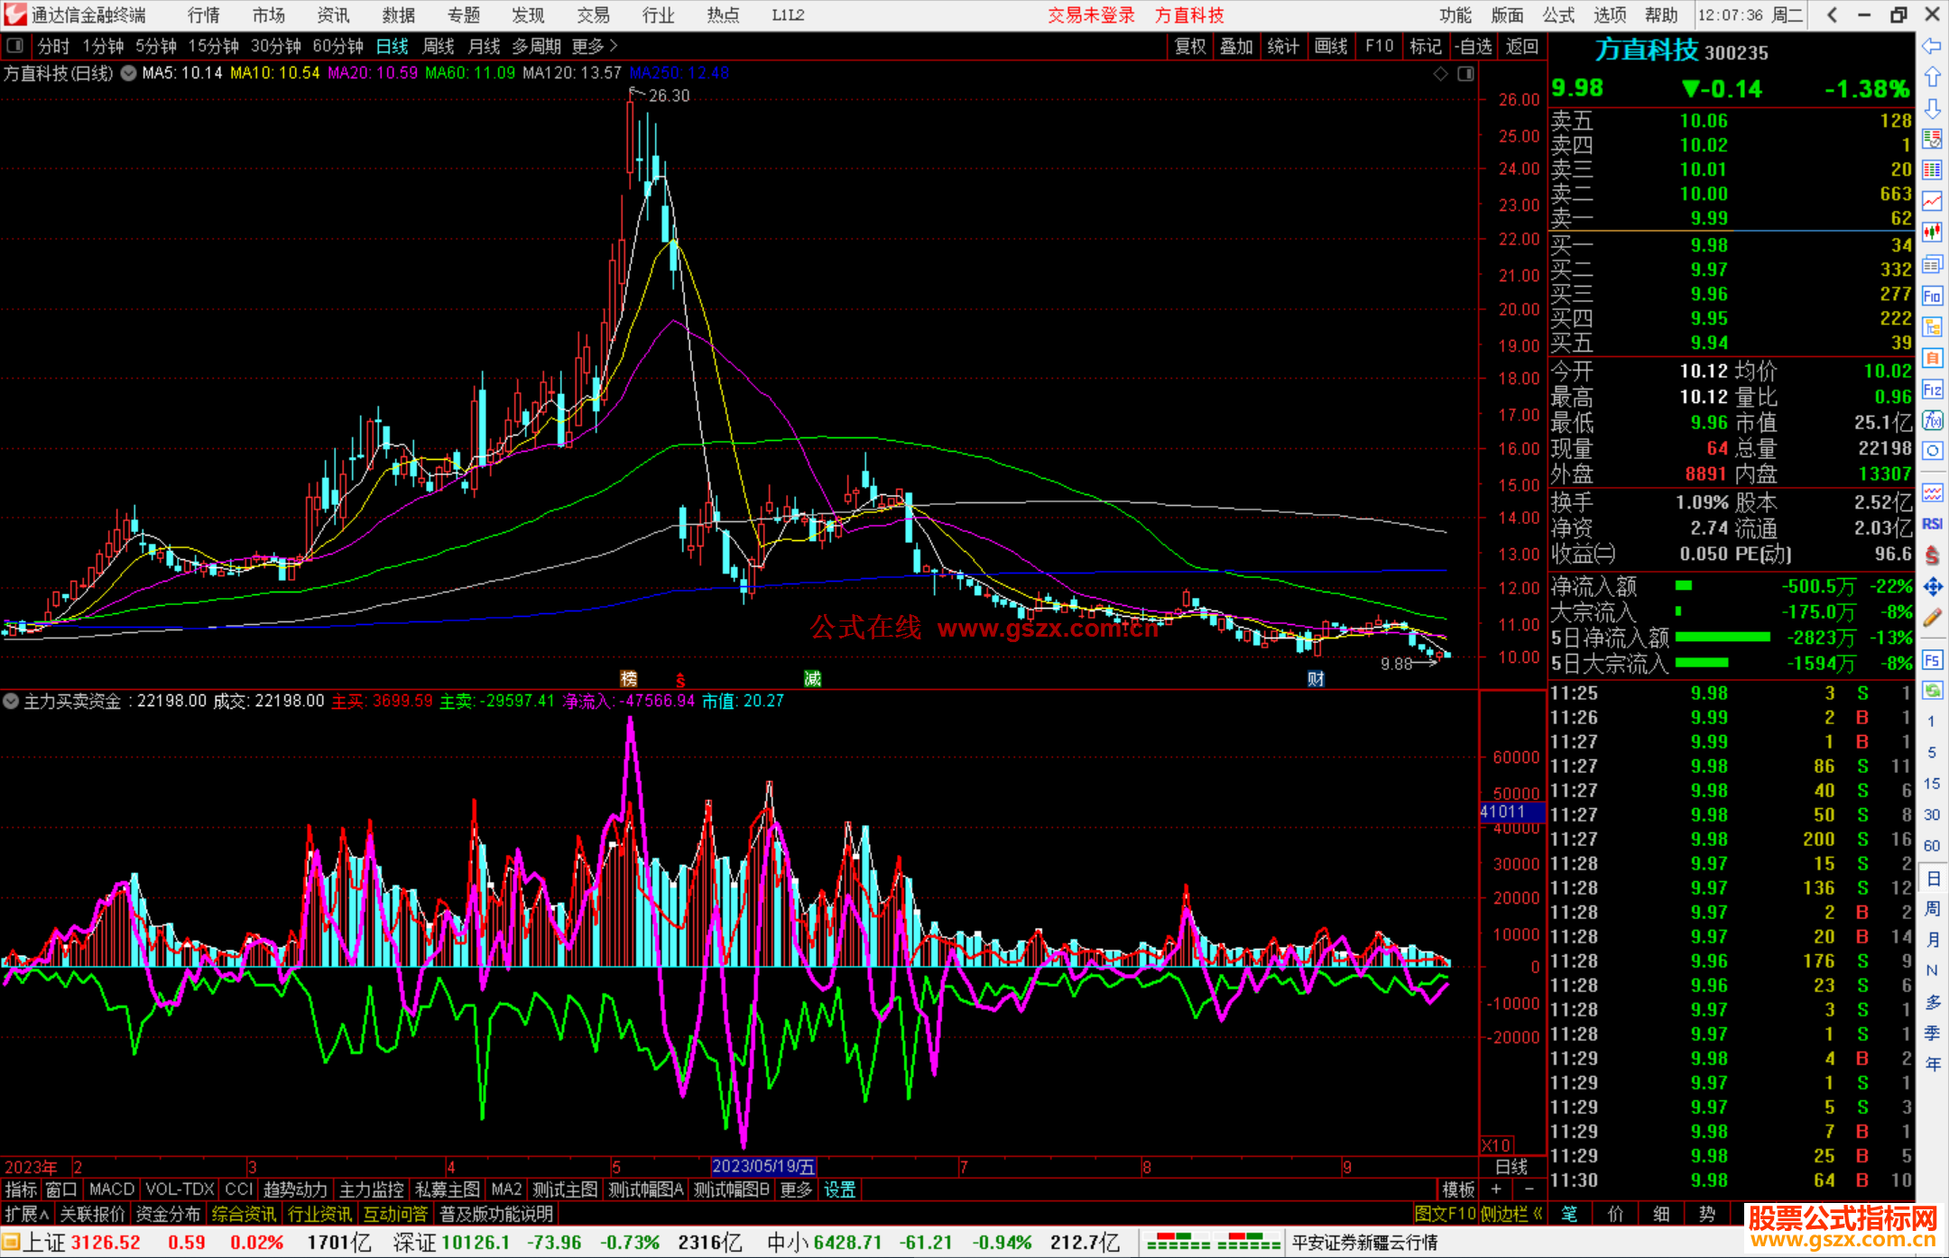1949x1258 pixels.
Task: Toggle the panel layout icon left of 分时
Action: (14, 46)
